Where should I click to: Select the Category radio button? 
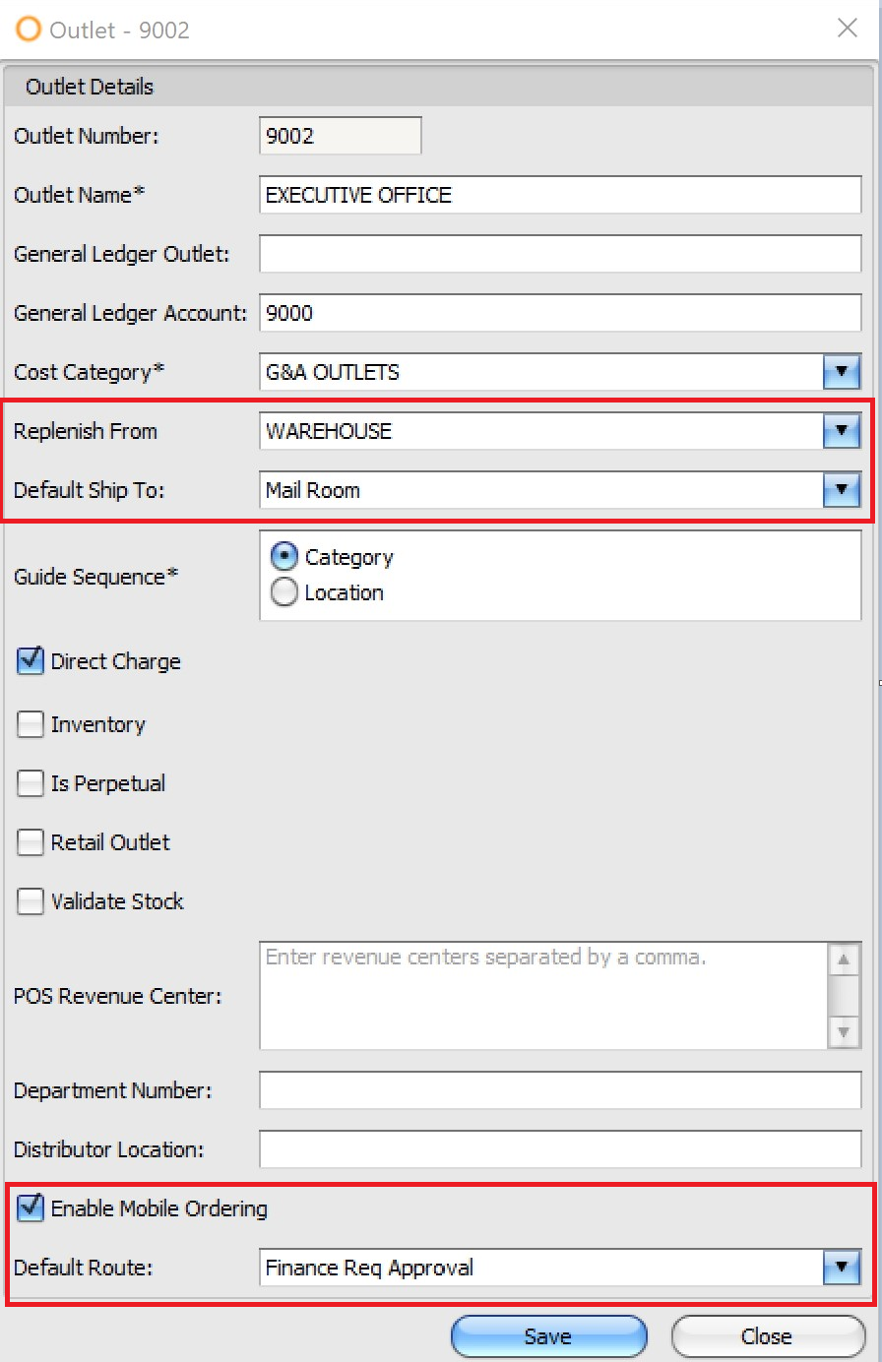point(283,556)
